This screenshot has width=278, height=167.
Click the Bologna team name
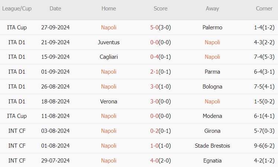pos(213,87)
